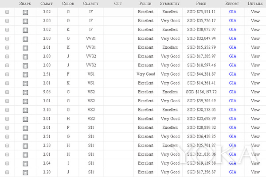Sort by the Color column header
The width and height of the screenshot is (266, 177).
click(x=68, y=3)
